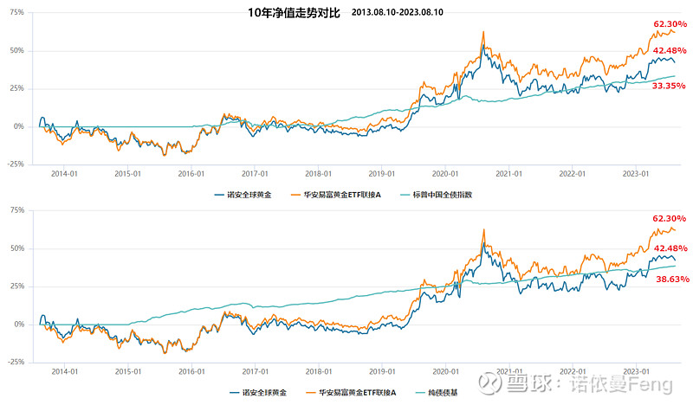The image size is (693, 405).
Task: Click 2017-01 on the upper chart time axis
Action: pyautogui.click(x=255, y=174)
